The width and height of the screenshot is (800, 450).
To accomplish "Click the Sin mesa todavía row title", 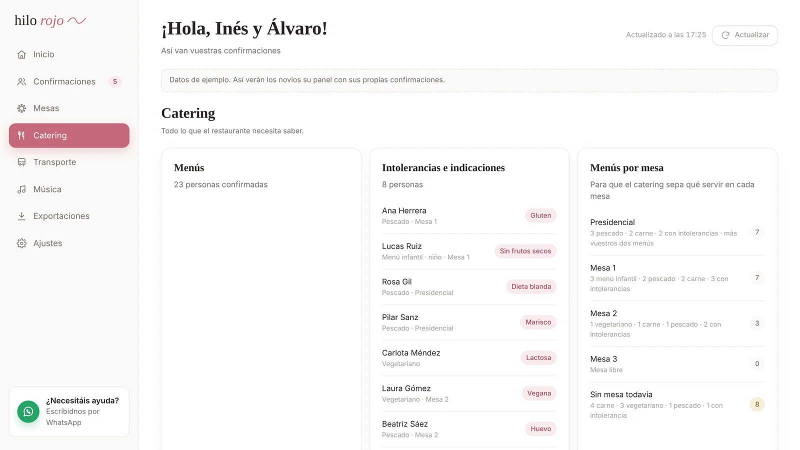I will coord(621,394).
